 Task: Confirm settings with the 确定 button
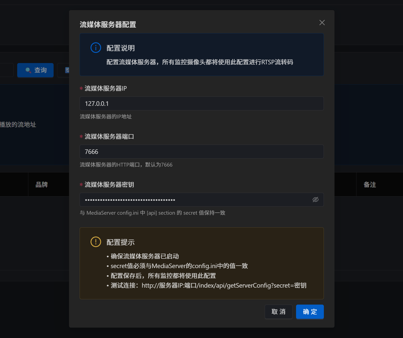coord(310,312)
